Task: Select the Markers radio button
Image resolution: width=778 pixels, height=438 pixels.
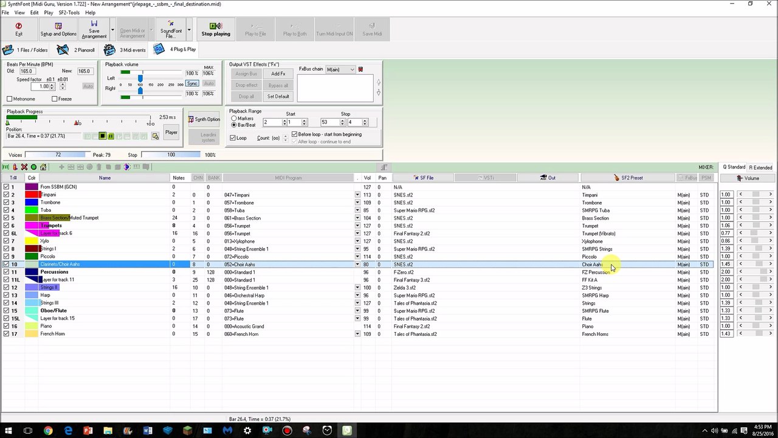Action: point(234,118)
